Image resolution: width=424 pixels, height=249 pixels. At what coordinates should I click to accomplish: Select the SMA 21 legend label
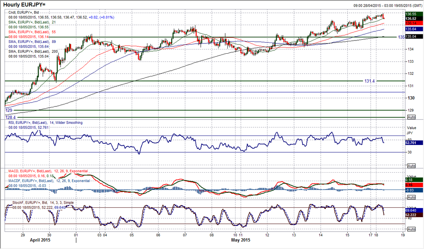click(32, 22)
